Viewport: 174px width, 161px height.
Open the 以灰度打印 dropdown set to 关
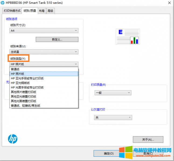click(x=130, y=118)
